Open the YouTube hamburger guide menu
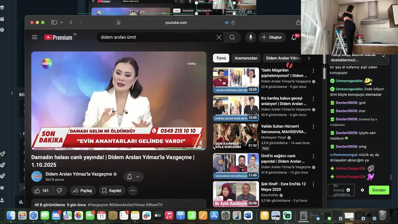 click(x=35, y=37)
